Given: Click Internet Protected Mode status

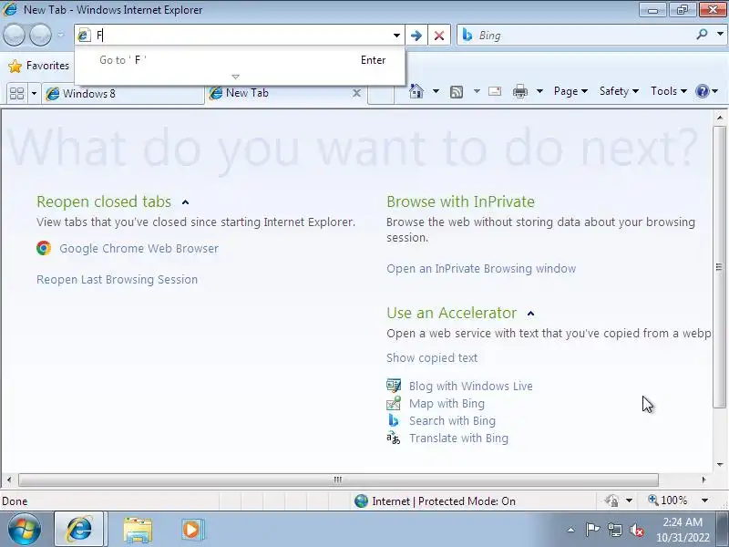Looking at the screenshot, I should coord(436,501).
